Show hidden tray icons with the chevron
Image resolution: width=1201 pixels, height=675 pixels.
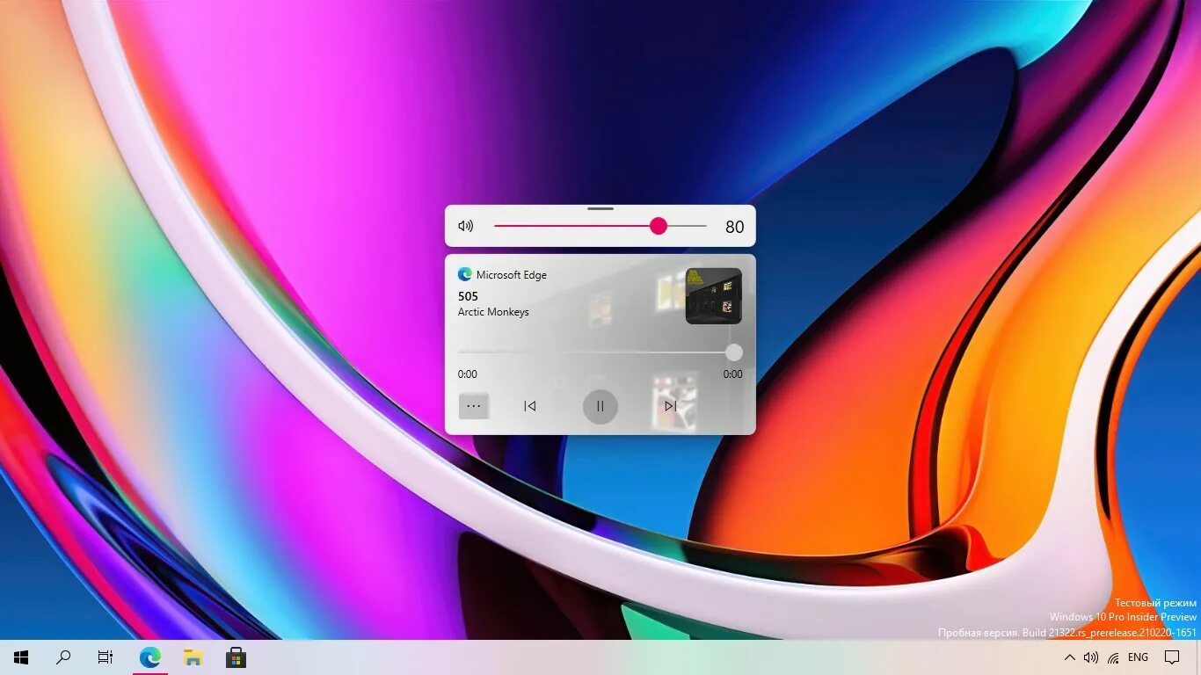1070,657
